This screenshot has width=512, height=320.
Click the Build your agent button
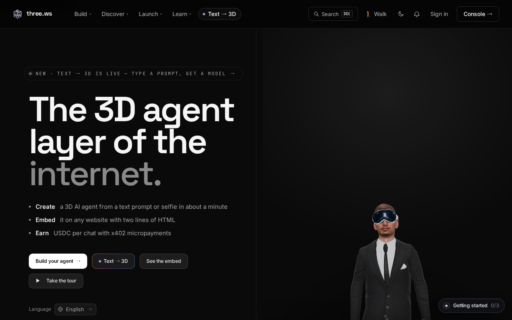pyautogui.click(x=58, y=261)
